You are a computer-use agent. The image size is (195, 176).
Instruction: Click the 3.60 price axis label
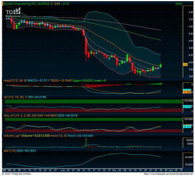[x=191, y=77]
